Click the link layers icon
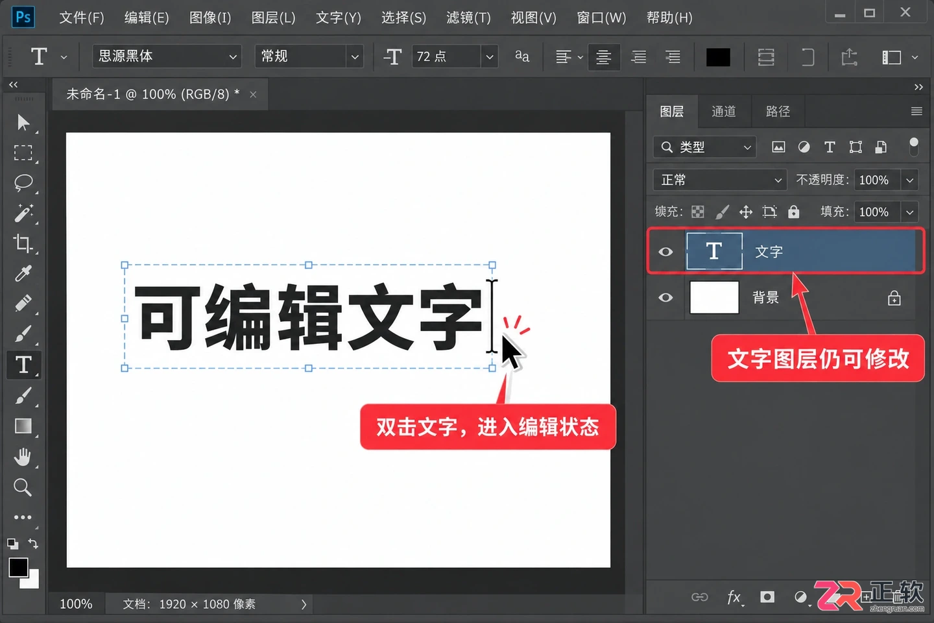This screenshot has height=623, width=934. click(700, 597)
